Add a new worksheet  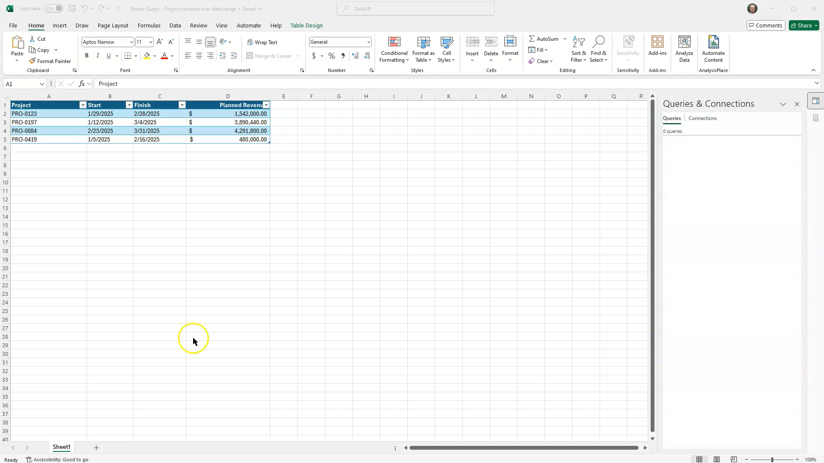[x=96, y=448]
